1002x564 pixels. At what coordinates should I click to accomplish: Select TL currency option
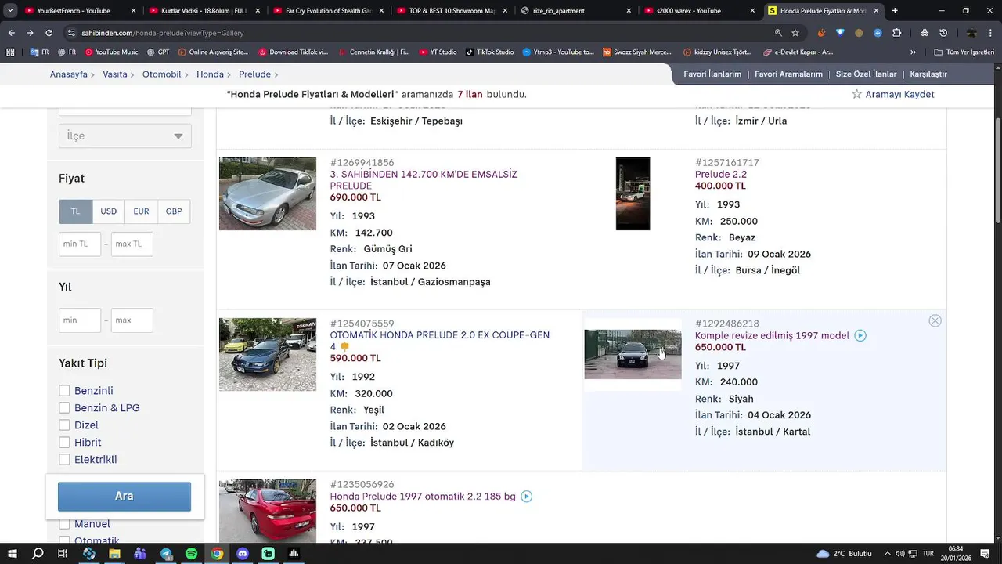[x=76, y=211]
